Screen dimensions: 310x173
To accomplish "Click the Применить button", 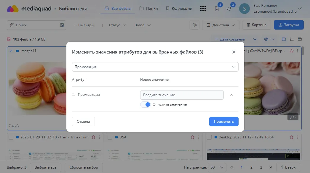I will (224, 122).
